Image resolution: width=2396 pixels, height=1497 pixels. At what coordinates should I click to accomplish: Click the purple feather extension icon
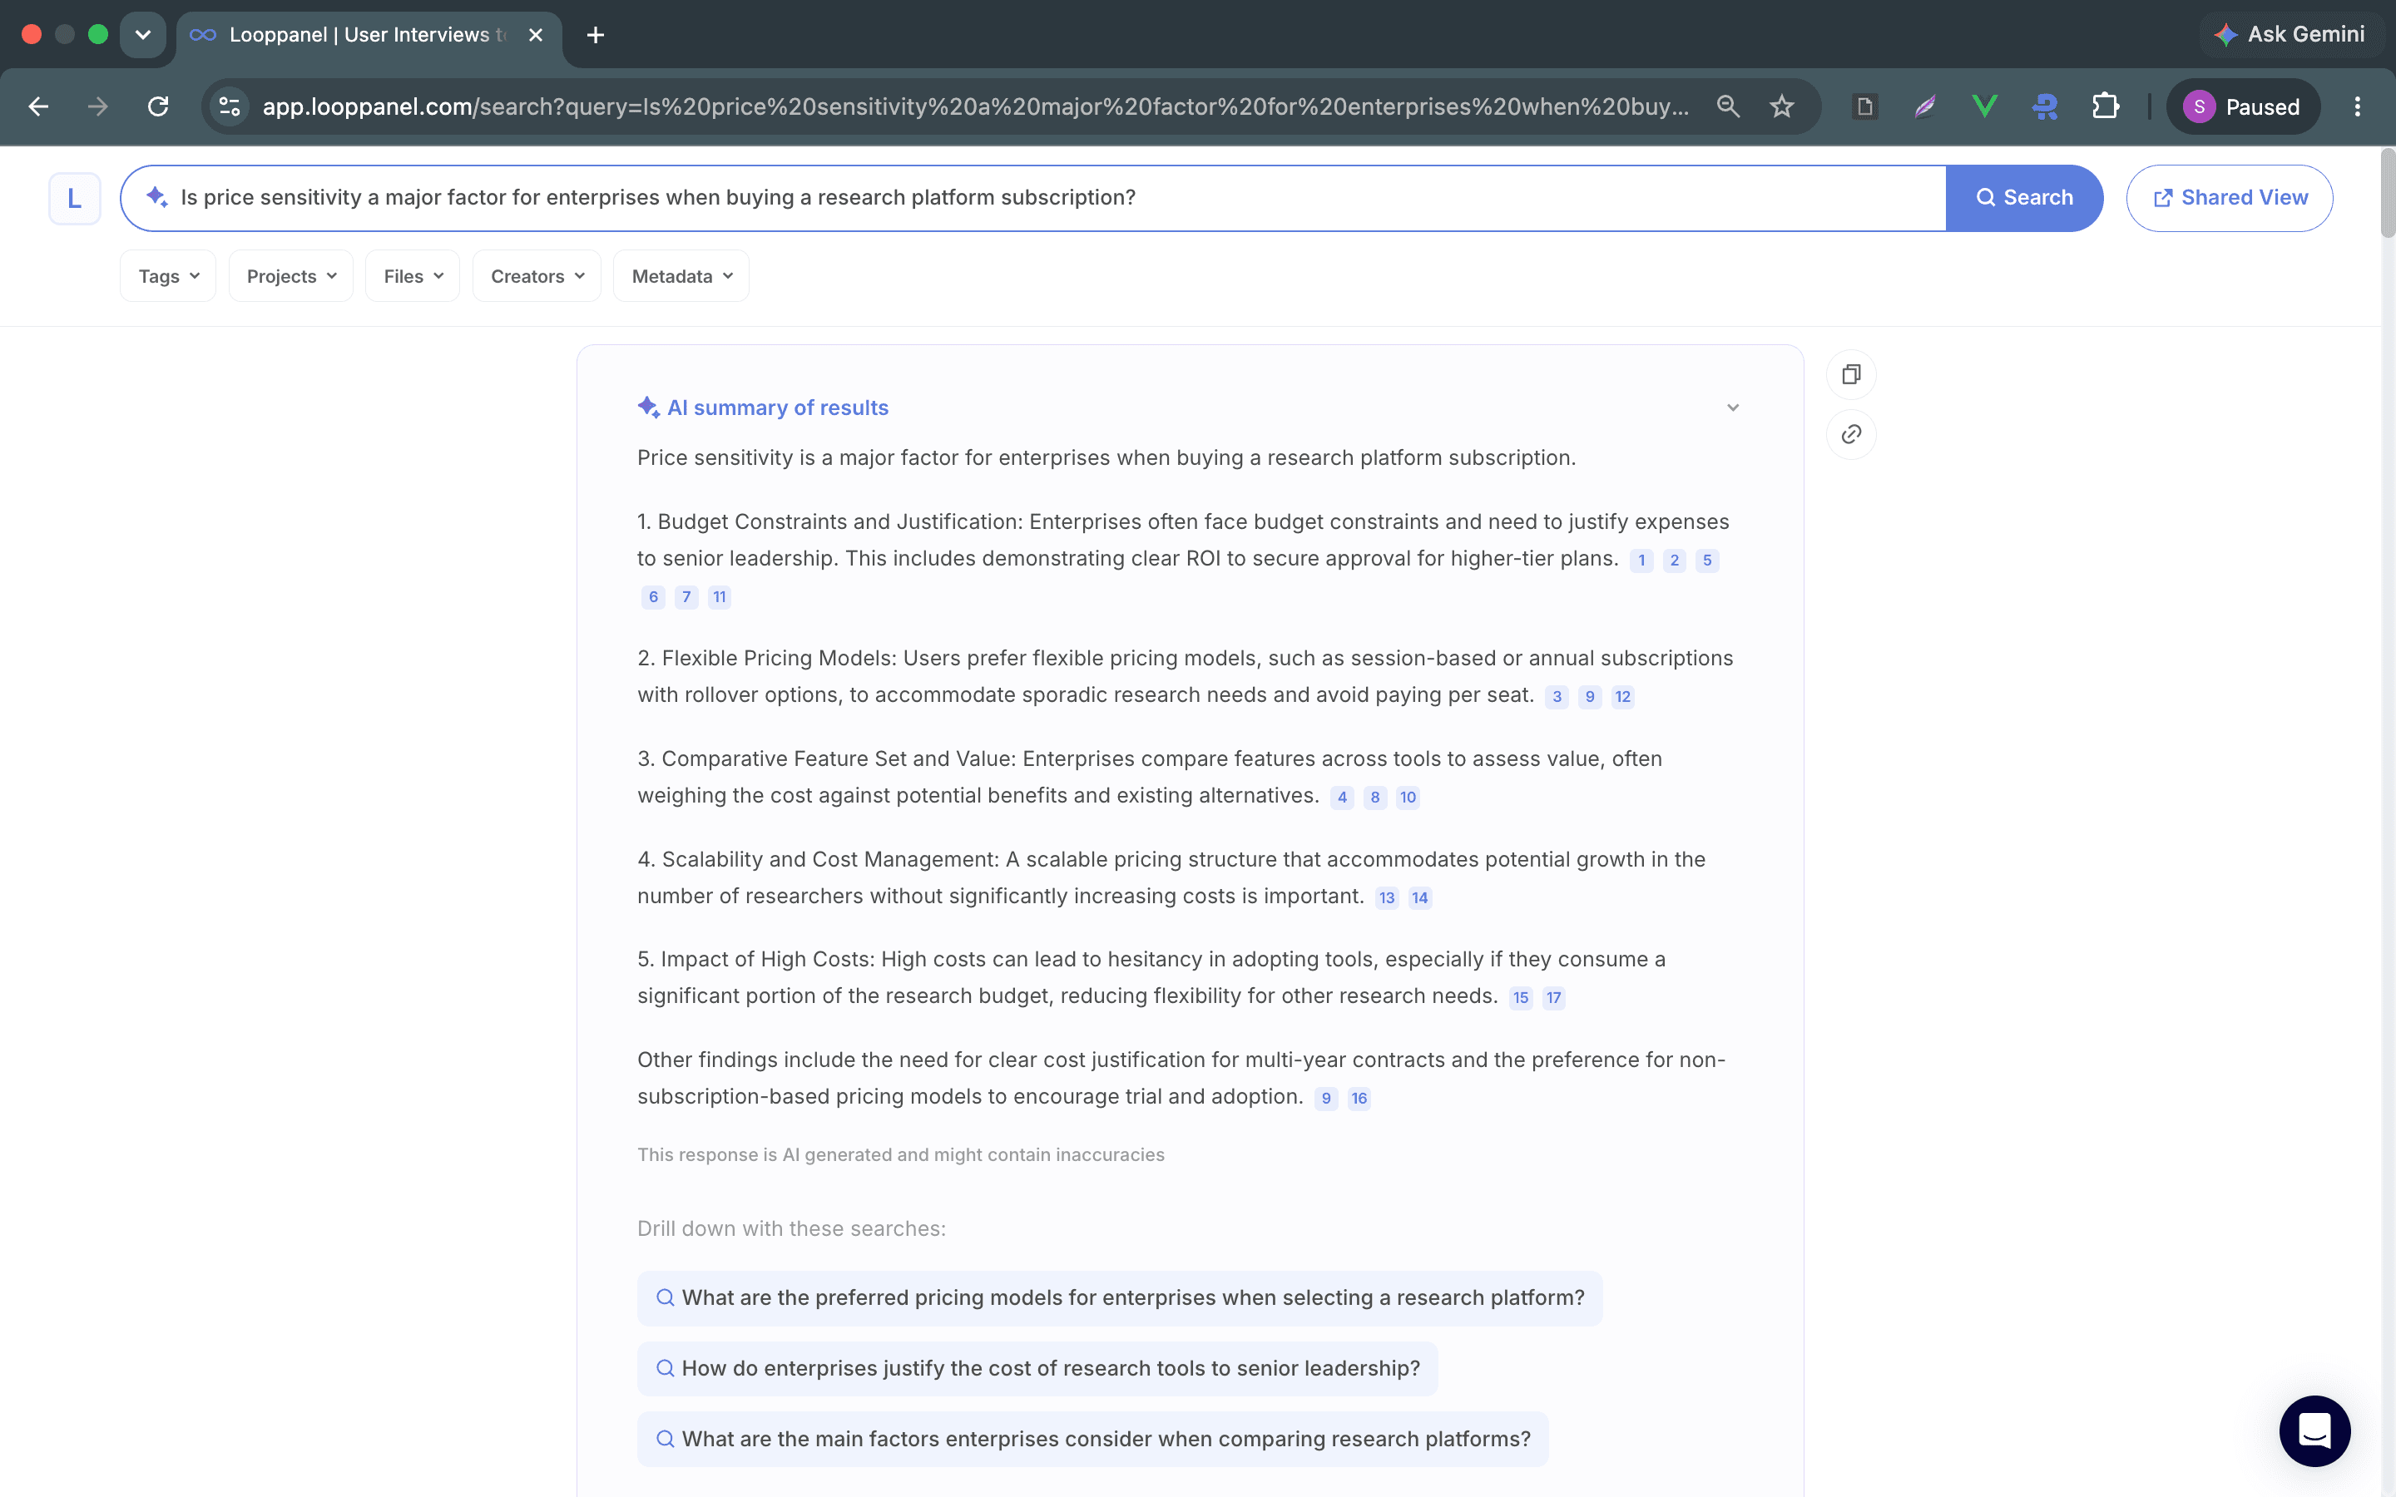1925,106
